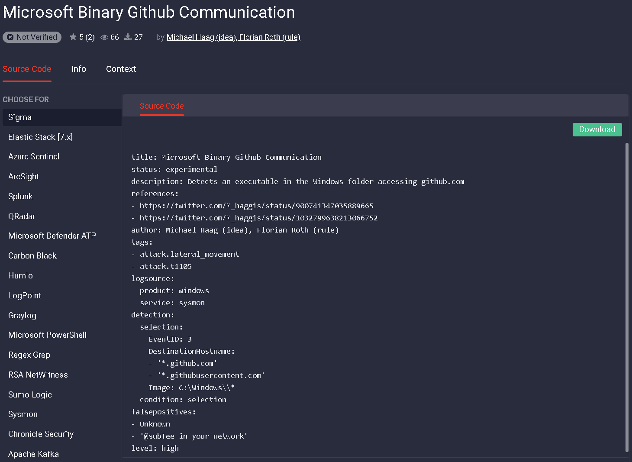Click the code panel vertical scrollbar

pos(626,297)
